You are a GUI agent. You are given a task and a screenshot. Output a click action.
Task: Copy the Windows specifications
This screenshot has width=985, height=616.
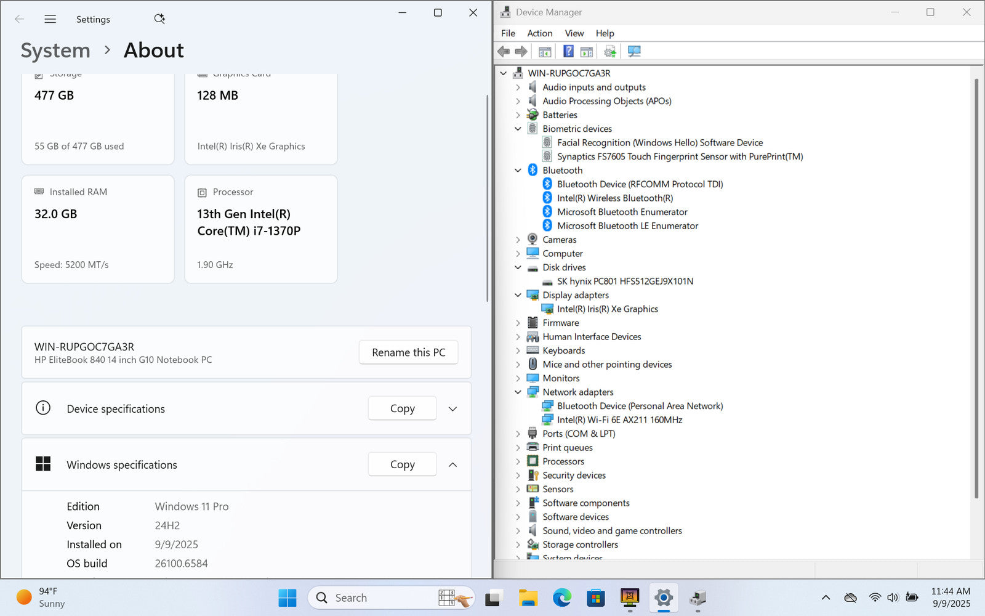[x=402, y=464]
